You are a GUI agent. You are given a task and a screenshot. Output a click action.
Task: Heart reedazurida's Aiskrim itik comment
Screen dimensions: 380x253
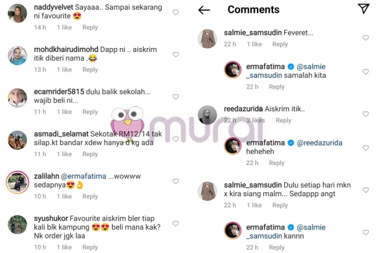tap(365, 114)
